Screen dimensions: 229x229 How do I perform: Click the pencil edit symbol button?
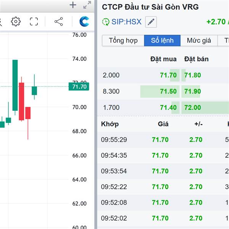[151, 22]
